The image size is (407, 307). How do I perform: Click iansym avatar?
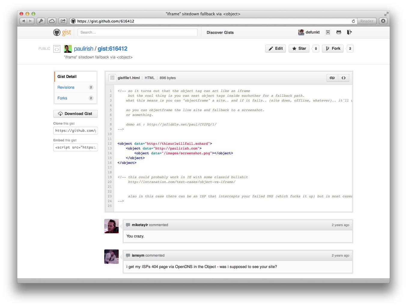[x=111, y=257]
